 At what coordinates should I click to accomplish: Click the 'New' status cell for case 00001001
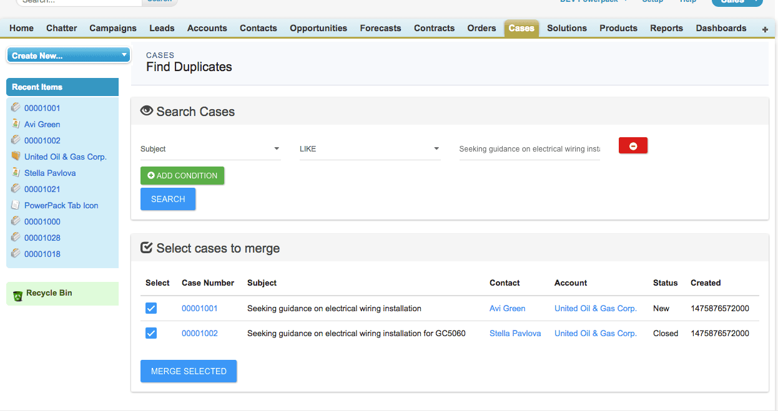tap(661, 308)
